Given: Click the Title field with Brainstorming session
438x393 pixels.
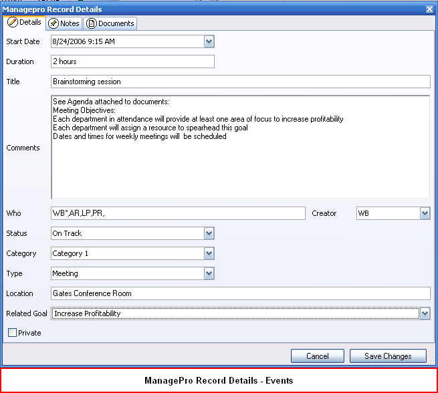Looking at the screenshot, I should 241,82.
